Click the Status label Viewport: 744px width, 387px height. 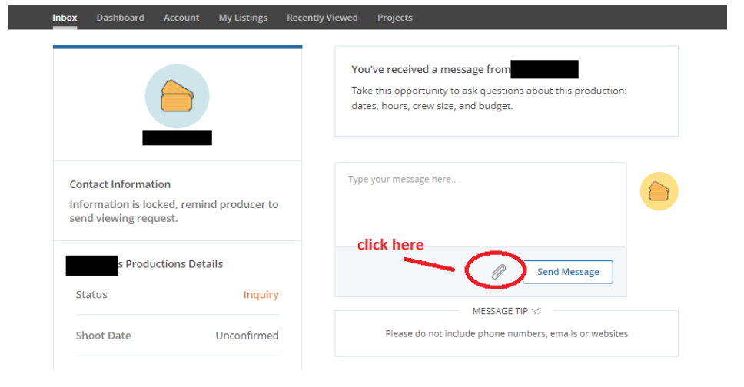pyautogui.click(x=91, y=295)
